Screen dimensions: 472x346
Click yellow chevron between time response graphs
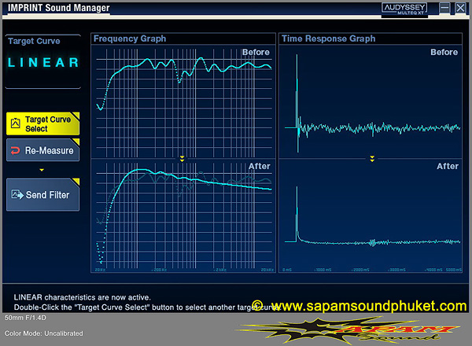pos(372,159)
